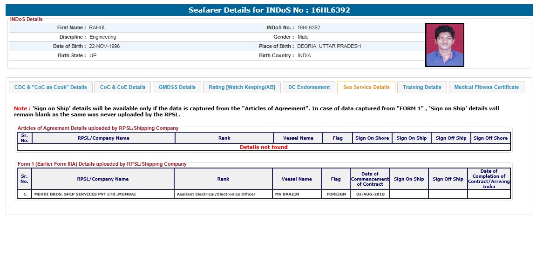Viewport: 550px width, 256px height.
Task: Click the Seafarer Details page header
Action: [x=269, y=10]
